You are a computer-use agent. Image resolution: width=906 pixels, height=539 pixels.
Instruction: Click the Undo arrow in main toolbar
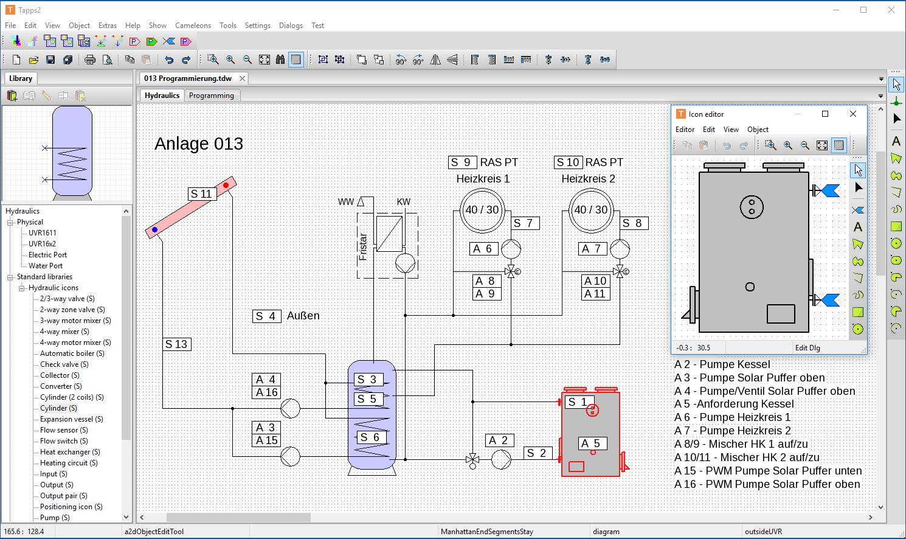[x=169, y=60]
